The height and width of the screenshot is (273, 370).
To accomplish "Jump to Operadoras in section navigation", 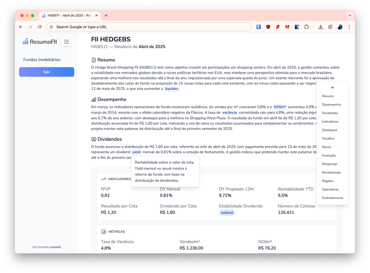I will pos(330,189).
